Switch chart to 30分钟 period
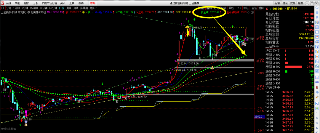 44,8
